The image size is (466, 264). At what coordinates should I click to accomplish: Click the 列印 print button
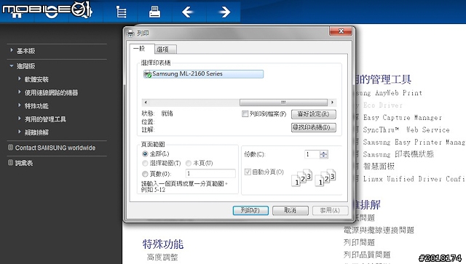pyautogui.click(x=250, y=211)
